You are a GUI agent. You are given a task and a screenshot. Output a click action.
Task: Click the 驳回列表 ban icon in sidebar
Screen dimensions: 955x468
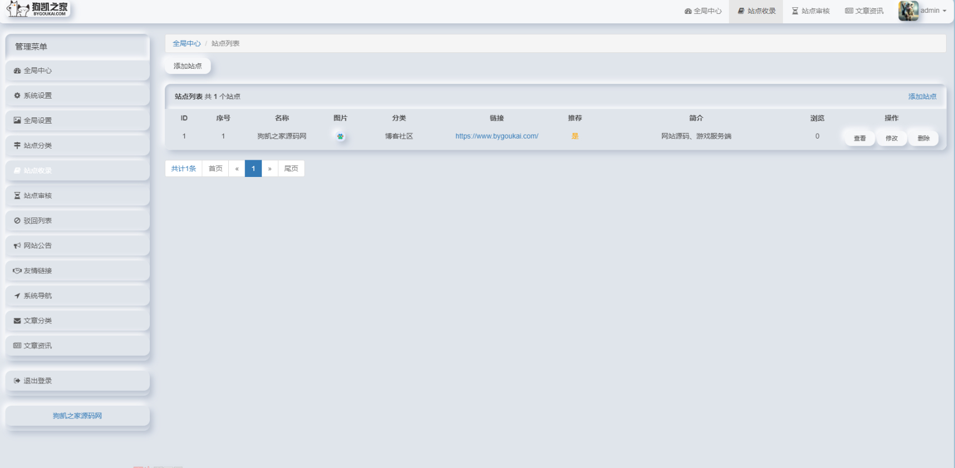click(17, 221)
